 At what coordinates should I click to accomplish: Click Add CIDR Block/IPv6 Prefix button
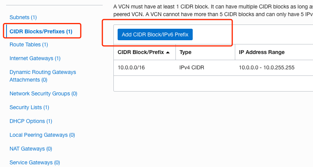[155, 34]
